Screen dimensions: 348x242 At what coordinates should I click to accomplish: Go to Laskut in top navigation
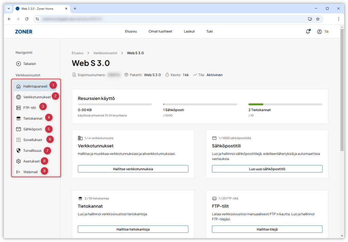coord(189,32)
